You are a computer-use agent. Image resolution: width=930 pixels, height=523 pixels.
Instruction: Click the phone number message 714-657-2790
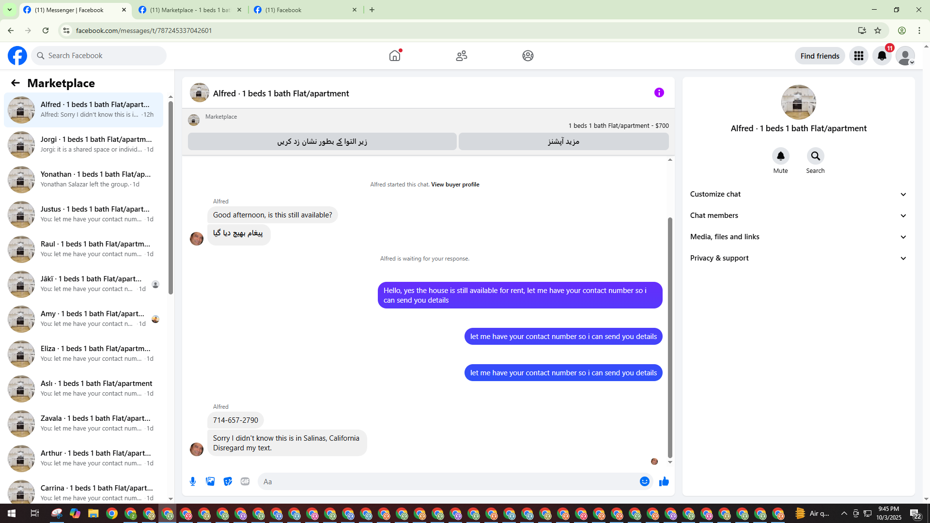pos(235,420)
